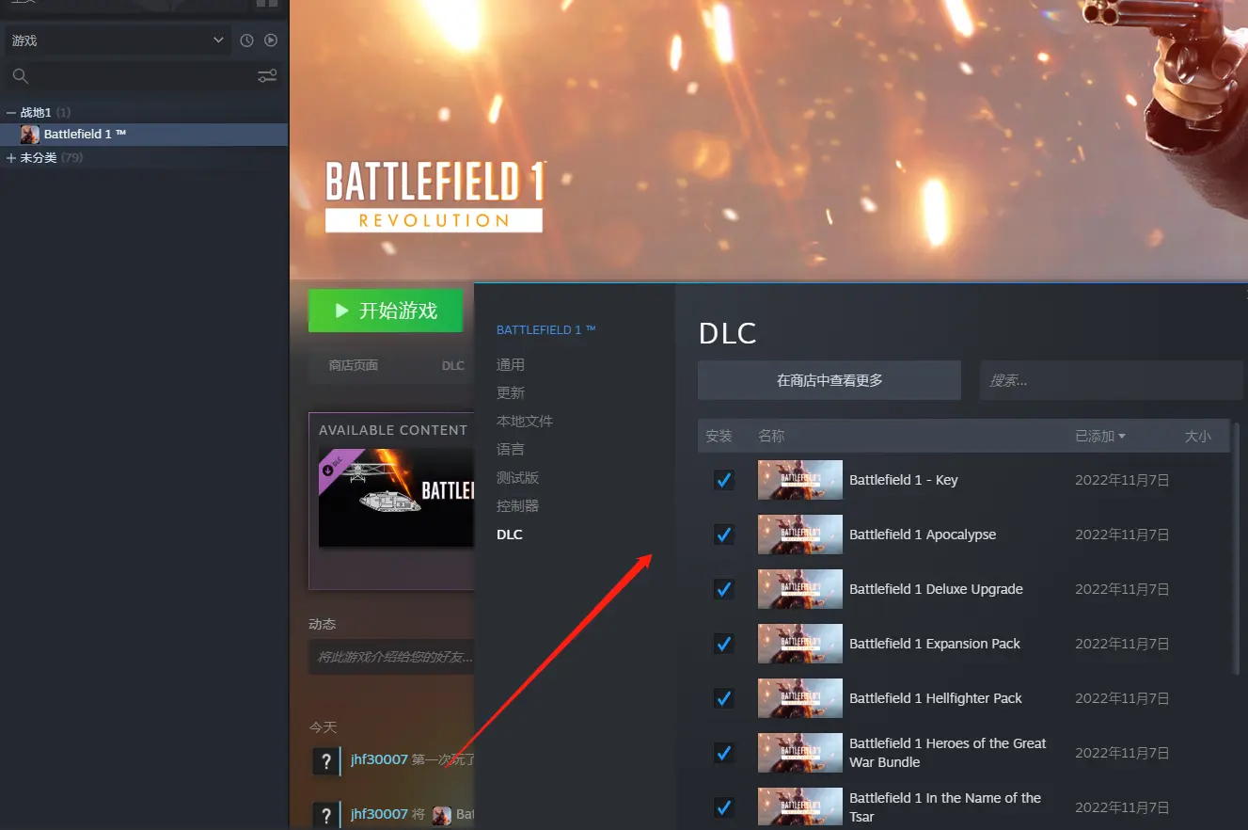Click the Battlefield 1 Hellfighter Pack thumbnail
This screenshot has width=1248, height=830.
(x=800, y=698)
